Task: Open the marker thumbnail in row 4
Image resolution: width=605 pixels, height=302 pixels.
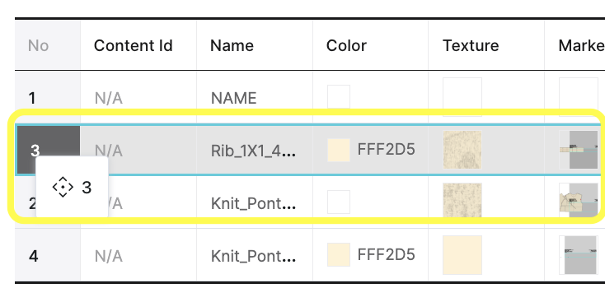Action: tap(579, 255)
